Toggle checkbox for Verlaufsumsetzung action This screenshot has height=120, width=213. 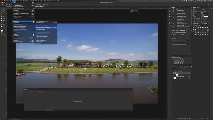click(x=172, y=25)
